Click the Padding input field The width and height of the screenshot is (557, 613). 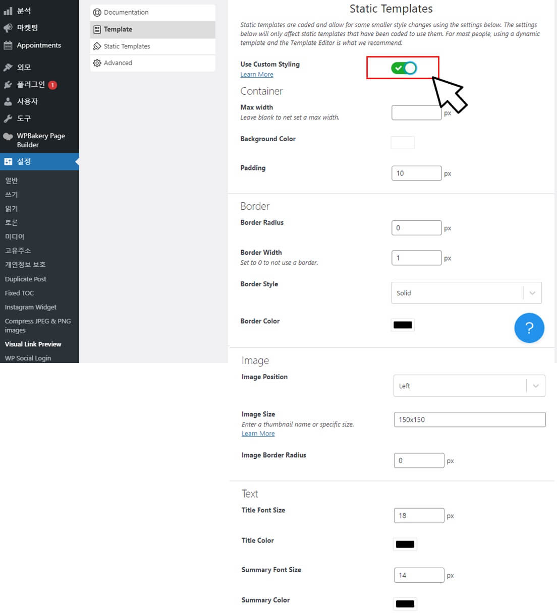417,173
